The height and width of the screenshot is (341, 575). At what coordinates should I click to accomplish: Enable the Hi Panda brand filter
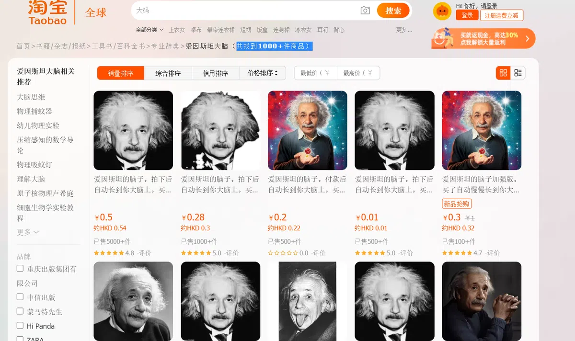pyautogui.click(x=20, y=326)
